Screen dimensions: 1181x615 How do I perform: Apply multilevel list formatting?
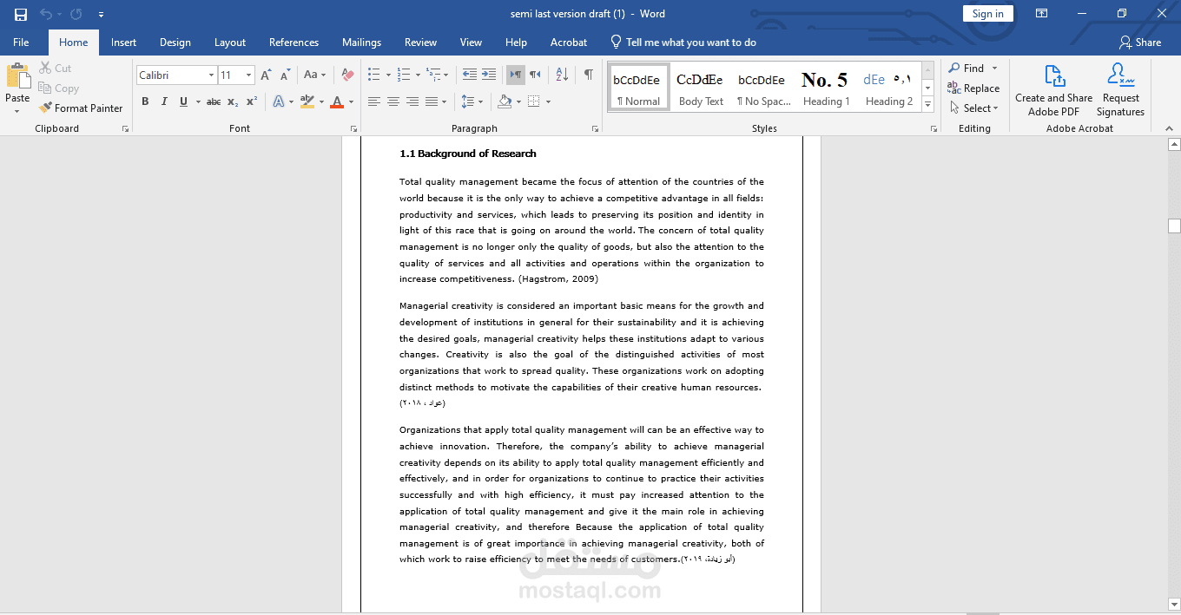pos(434,75)
